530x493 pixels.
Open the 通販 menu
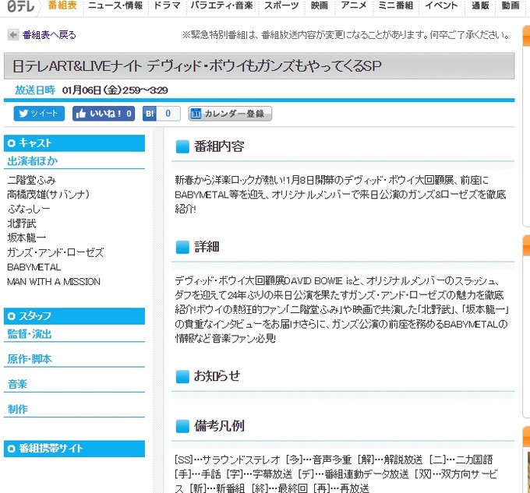(480, 5)
